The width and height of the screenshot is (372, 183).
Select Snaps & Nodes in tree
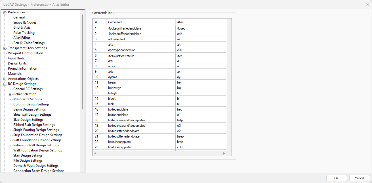pos(25,22)
